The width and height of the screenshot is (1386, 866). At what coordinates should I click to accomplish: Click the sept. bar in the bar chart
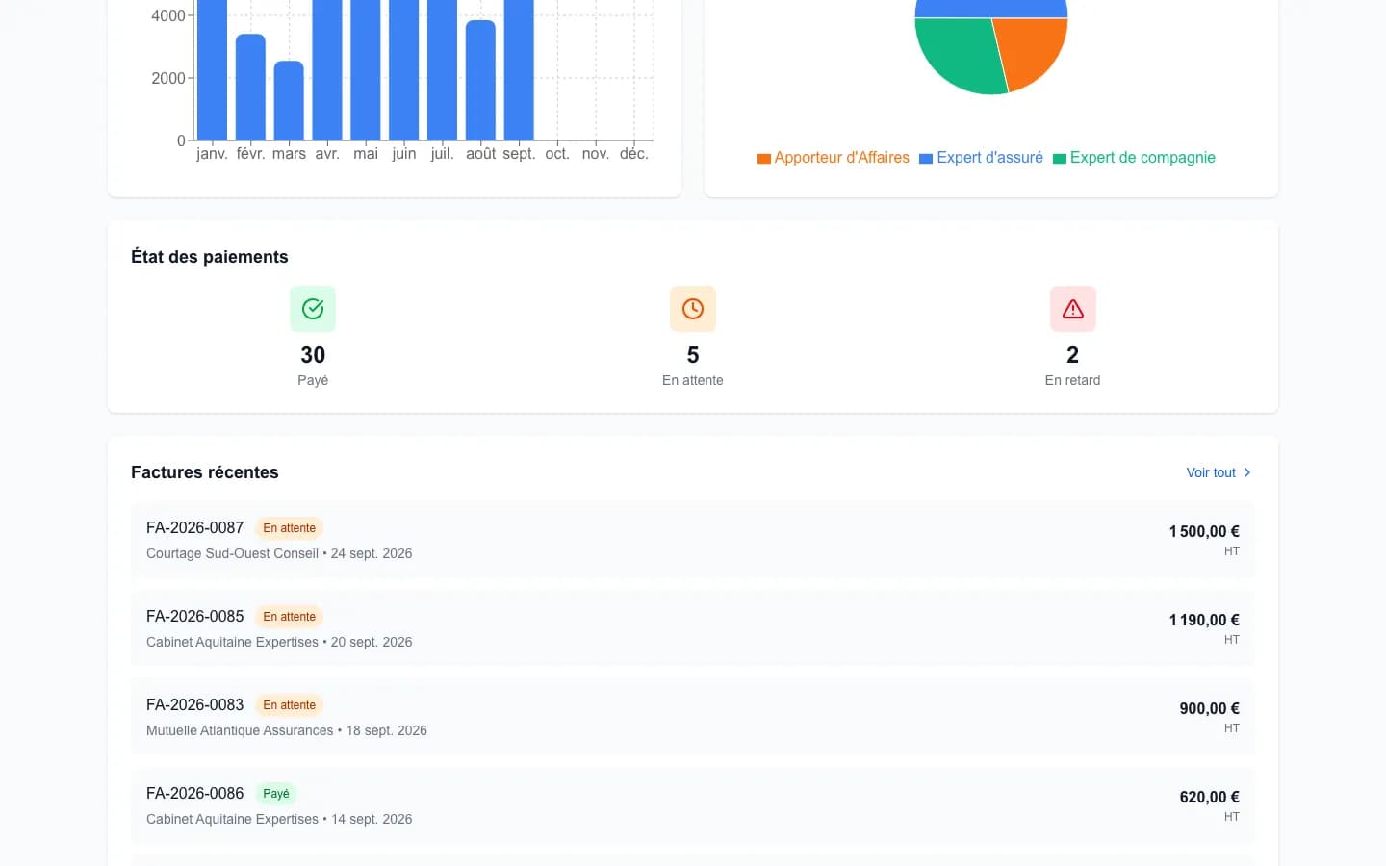pos(519,70)
